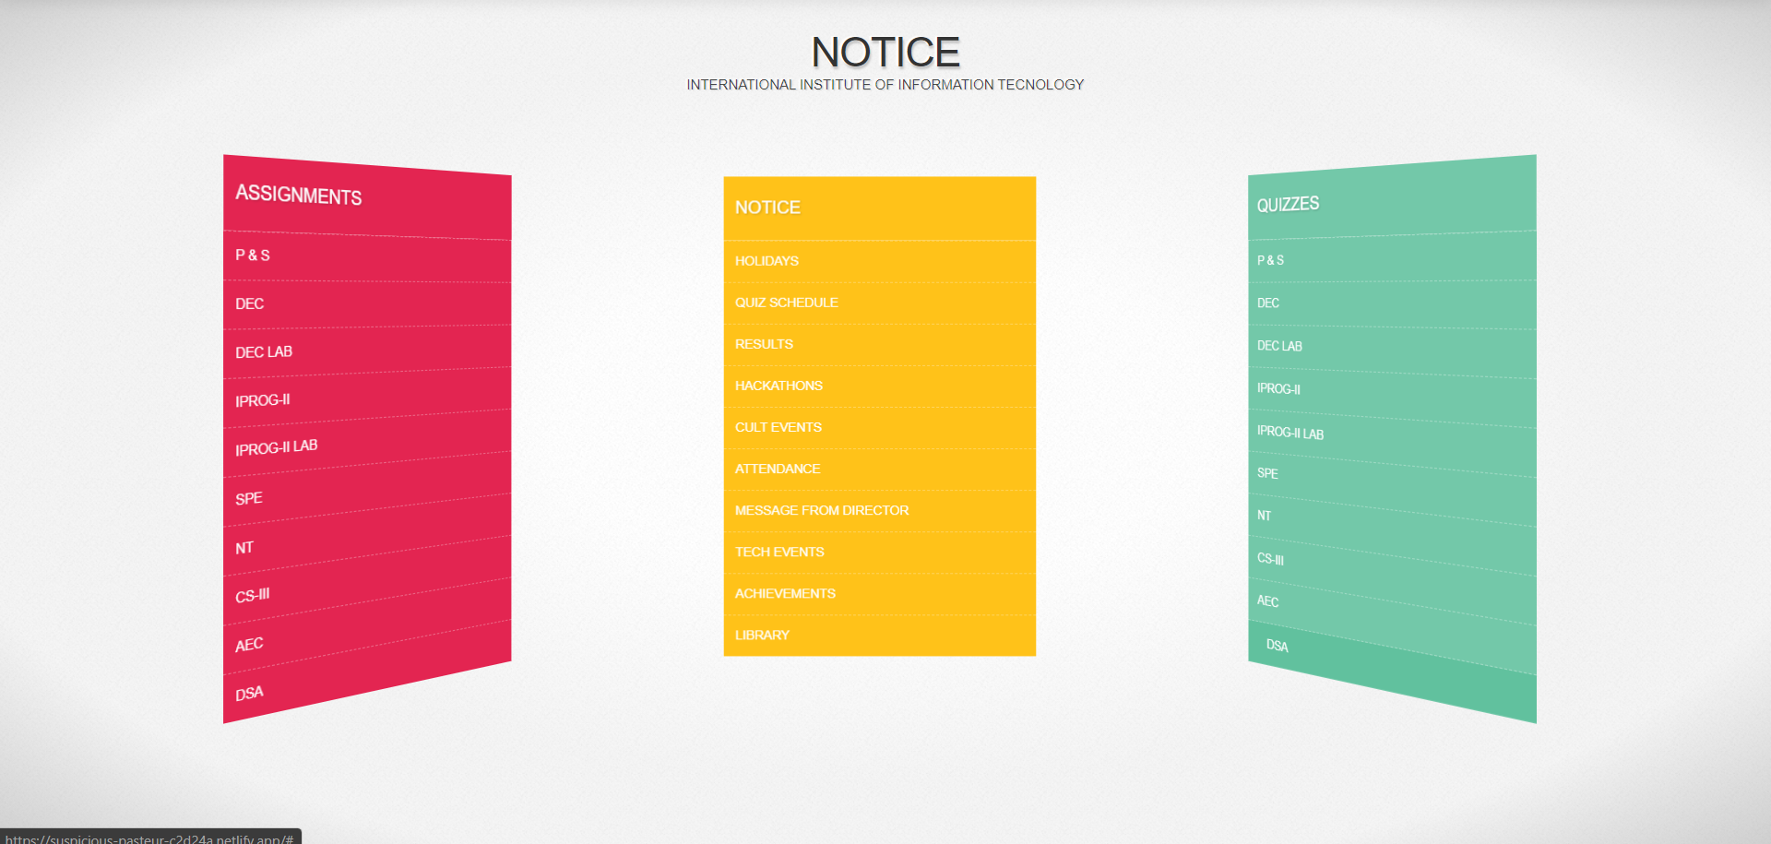
Task: Open P & S in the Quizzes list
Action: coord(1392,257)
